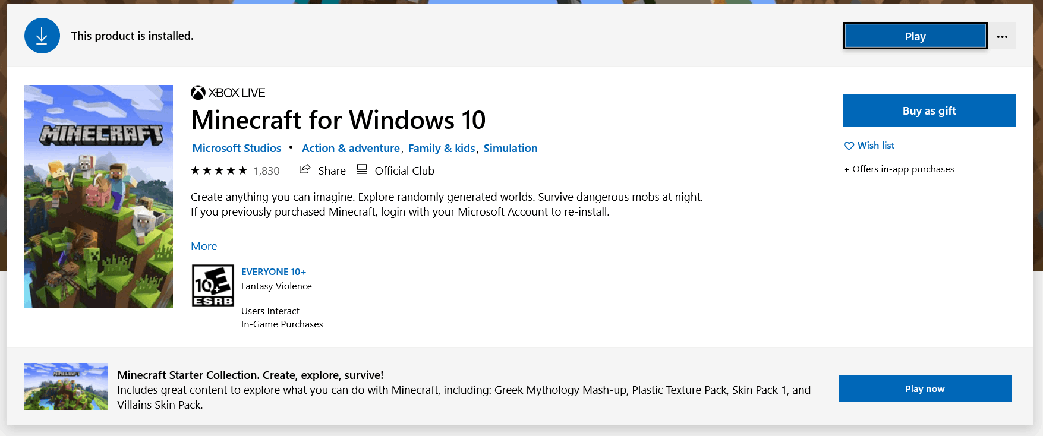The image size is (1043, 436).
Task: Open the Microsoft Studios publisher link
Action: click(x=237, y=149)
